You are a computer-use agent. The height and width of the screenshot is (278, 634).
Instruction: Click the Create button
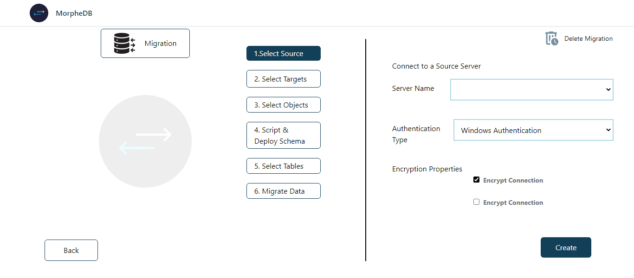566,247
